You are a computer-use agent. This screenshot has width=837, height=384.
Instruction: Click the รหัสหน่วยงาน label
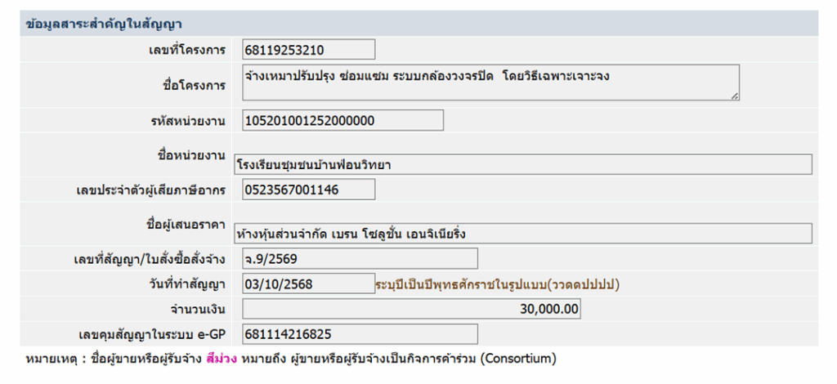pyautogui.click(x=188, y=121)
